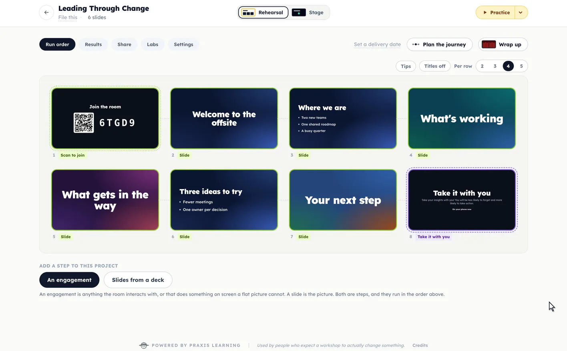Image resolution: width=567 pixels, height=351 pixels.
Task: Select the Your next step slide
Action: point(343,200)
